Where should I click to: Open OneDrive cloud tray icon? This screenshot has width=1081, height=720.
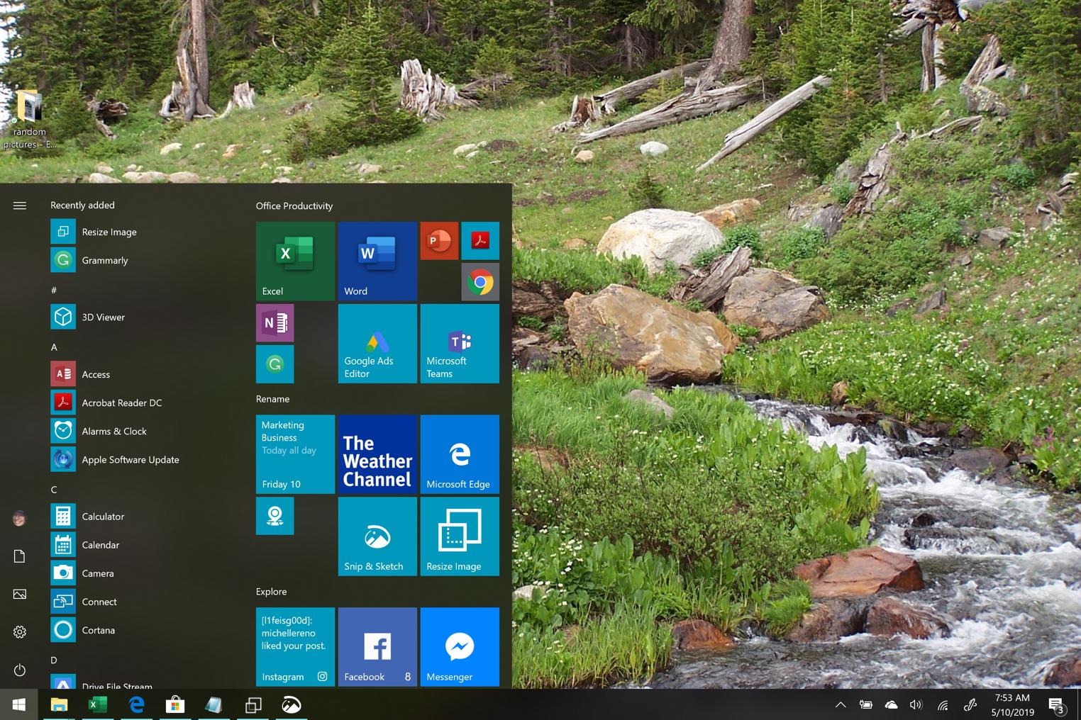[x=892, y=704]
